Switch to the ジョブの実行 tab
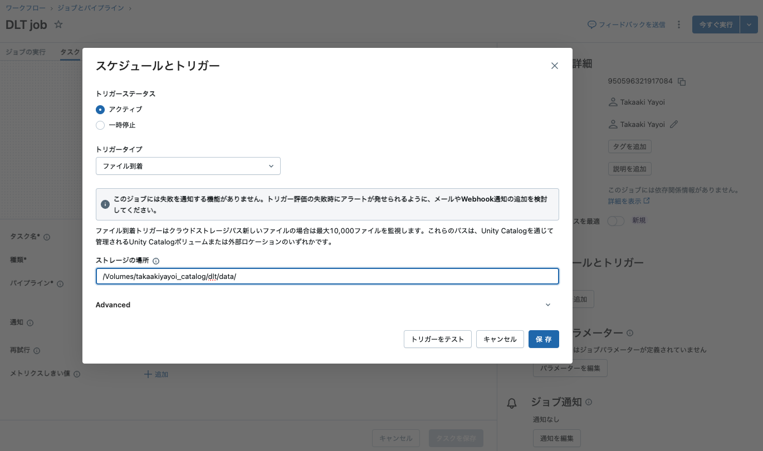The image size is (763, 451). click(26, 51)
